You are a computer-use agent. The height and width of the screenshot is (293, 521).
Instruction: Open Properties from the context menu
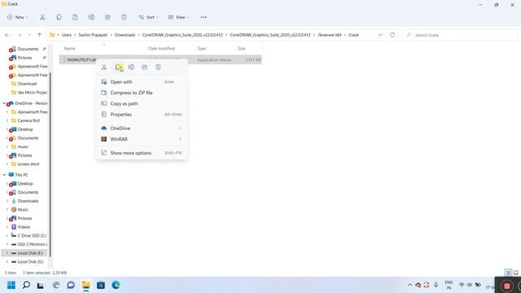point(142,114)
